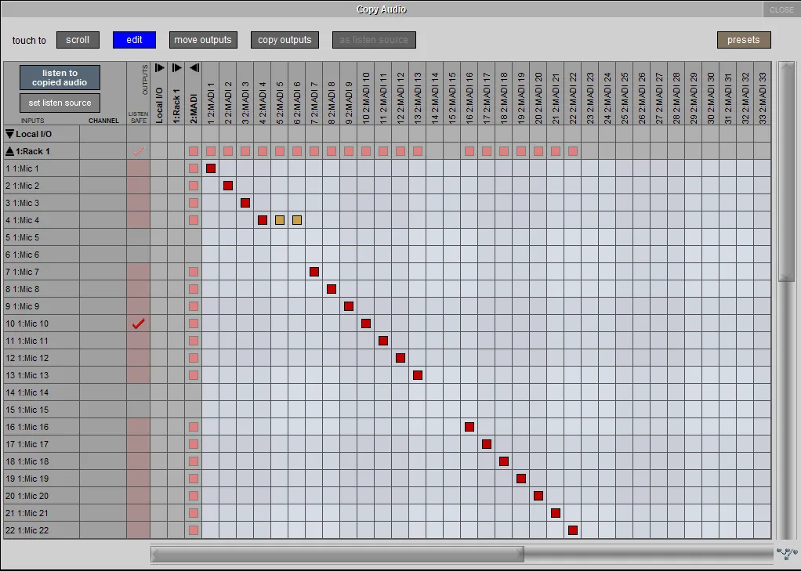Click the horizontal scrollbar track right of thumb
801x571 pixels.
[x=648, y=554]
